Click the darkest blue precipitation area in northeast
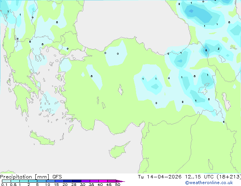Image resolution: width=241 pixels, height=186 pixels. point(191,11)
